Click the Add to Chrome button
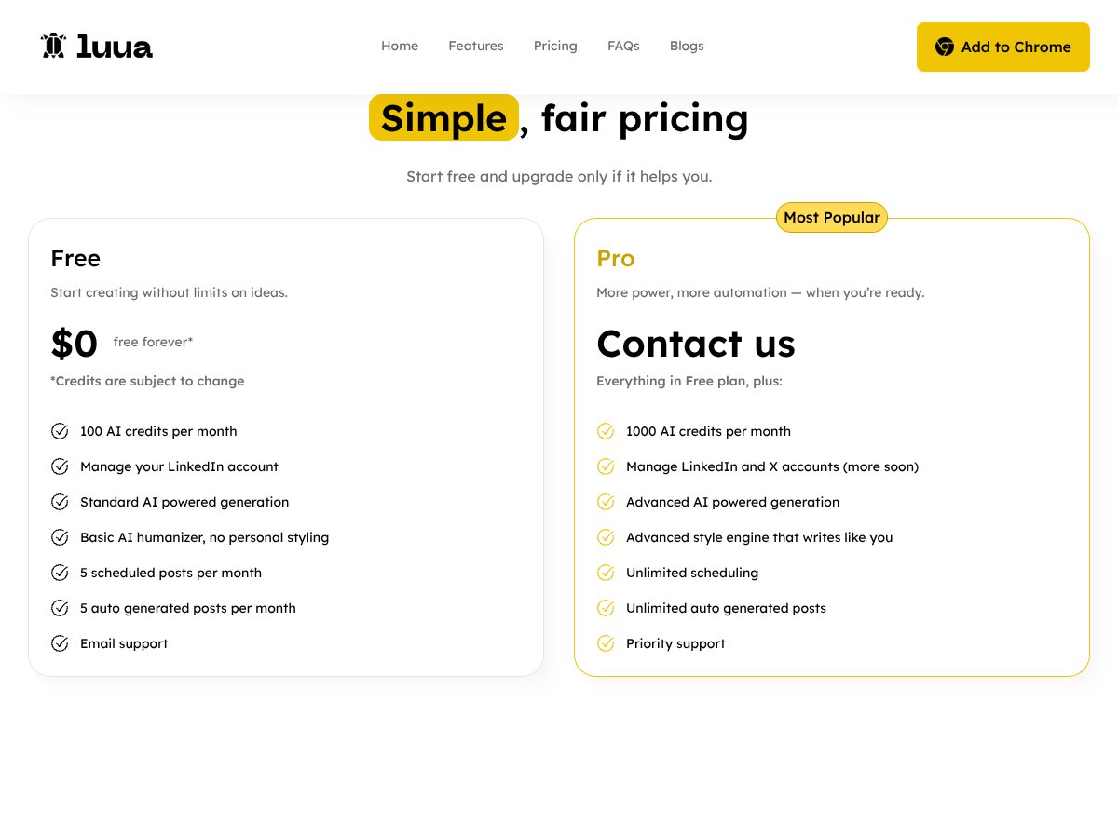 pyautogui.click(x=1003, y=47)
